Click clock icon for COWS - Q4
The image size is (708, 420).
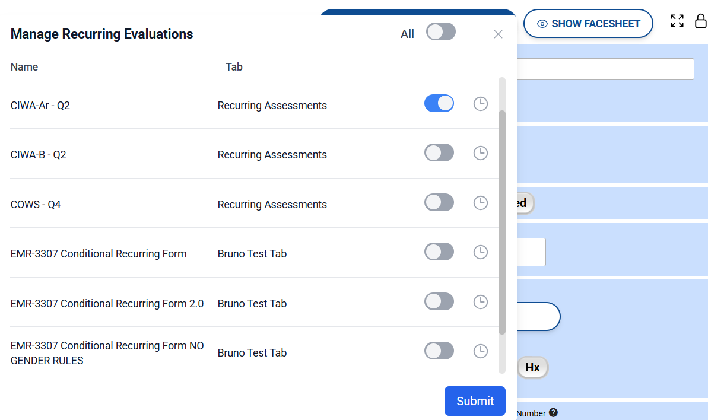point(480,203)
